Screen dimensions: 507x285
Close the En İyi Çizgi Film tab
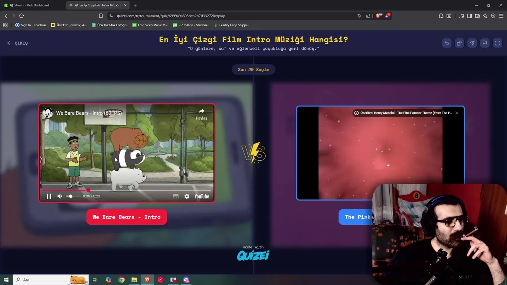[125, 5]
